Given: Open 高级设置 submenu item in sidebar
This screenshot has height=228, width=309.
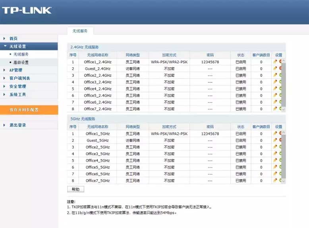Looking at the screenshot, I should [x=21, y=62].
